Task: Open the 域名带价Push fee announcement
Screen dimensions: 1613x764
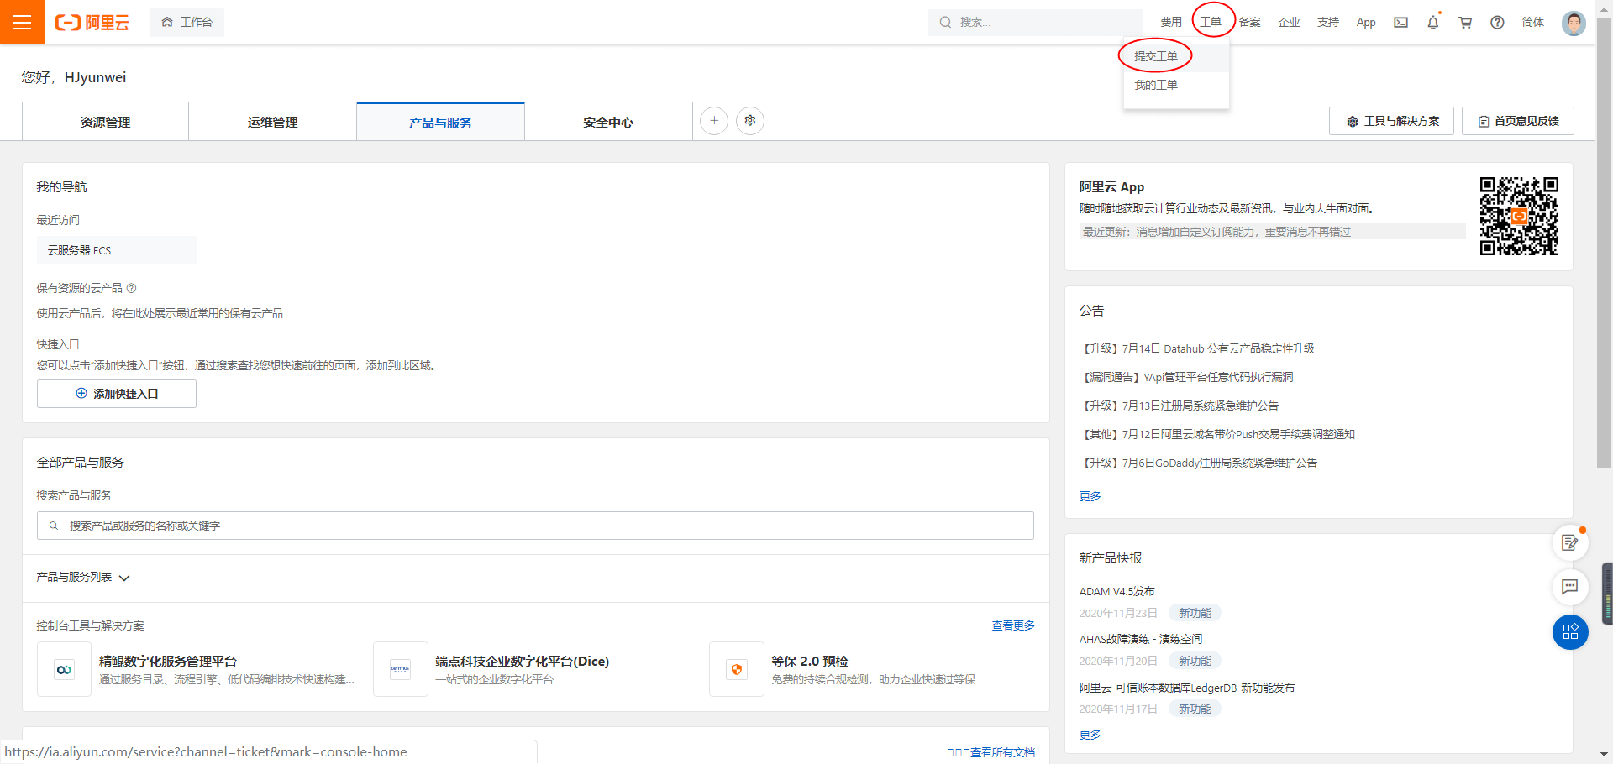Action: tap(1217, 434)
